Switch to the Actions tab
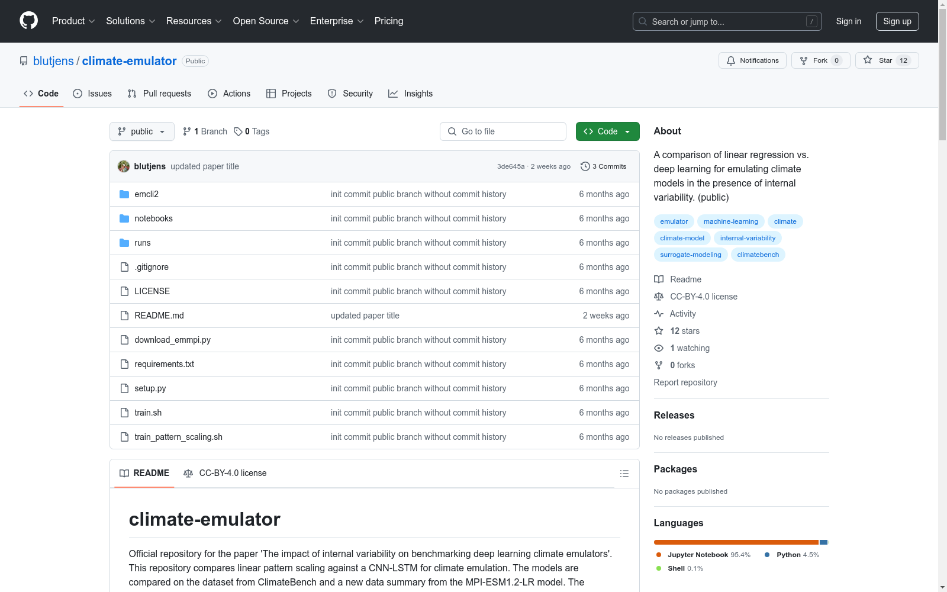The width and height of the screenshot is (947, 592). click(x=229, y=94)
